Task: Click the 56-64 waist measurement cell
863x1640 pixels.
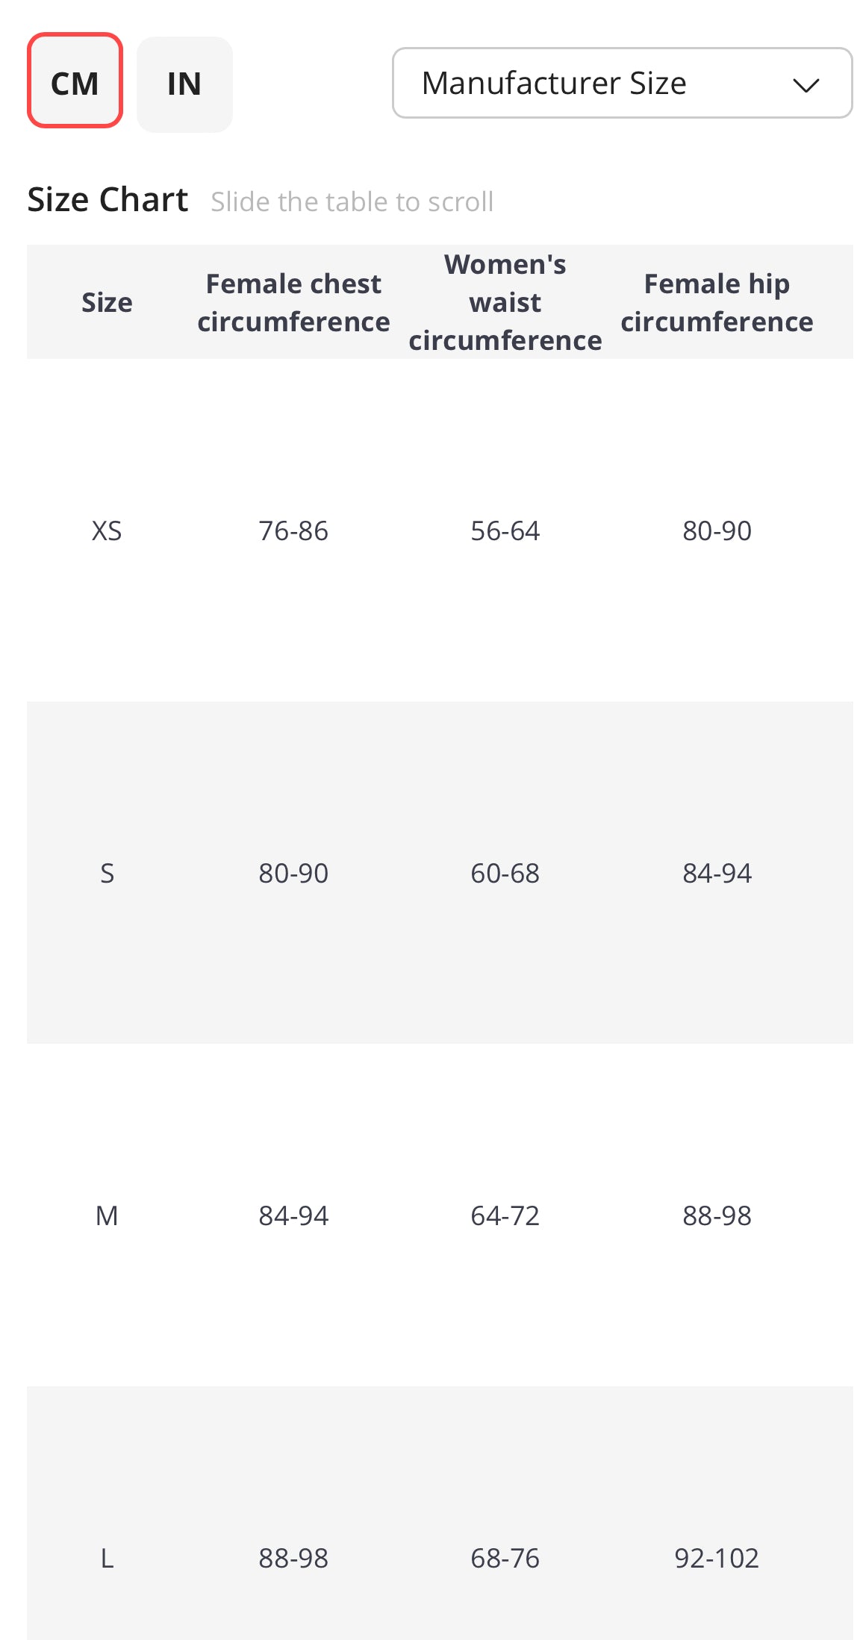Action: click(505, 531)
